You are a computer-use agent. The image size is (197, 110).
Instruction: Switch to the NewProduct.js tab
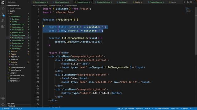pyautogui.click(x=40, y=2)
